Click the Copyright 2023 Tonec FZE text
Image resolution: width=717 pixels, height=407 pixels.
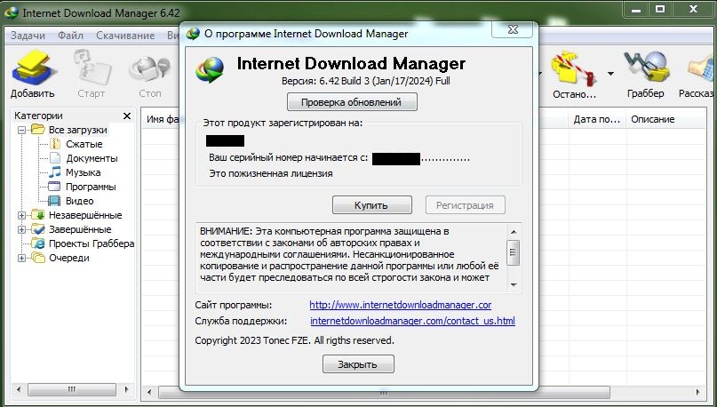pos(294,340)
